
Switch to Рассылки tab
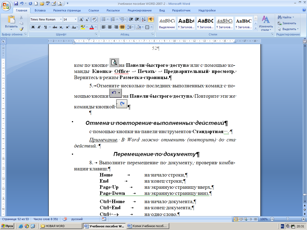click(113, 10)
